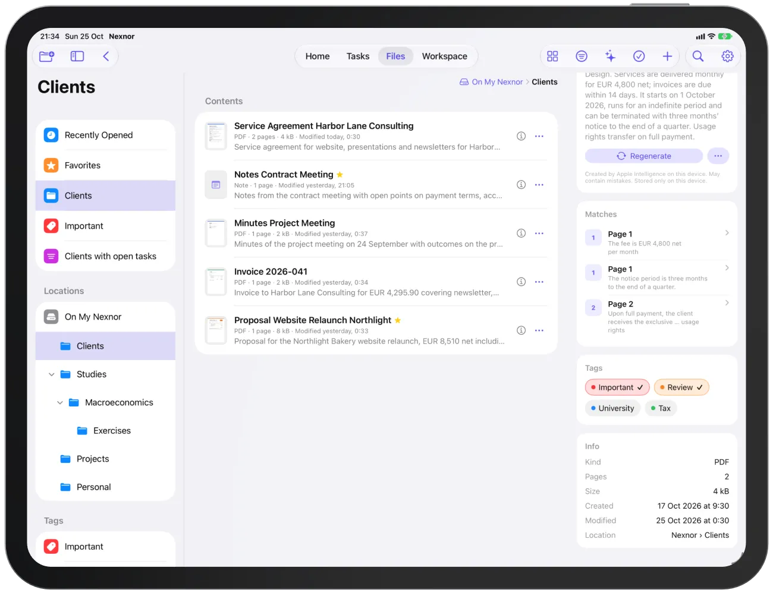This screenshot has height=593, width=773.
Task: Open Recently Opened in the sidebar
Action: pyautogui.click(x=106, y=135)
